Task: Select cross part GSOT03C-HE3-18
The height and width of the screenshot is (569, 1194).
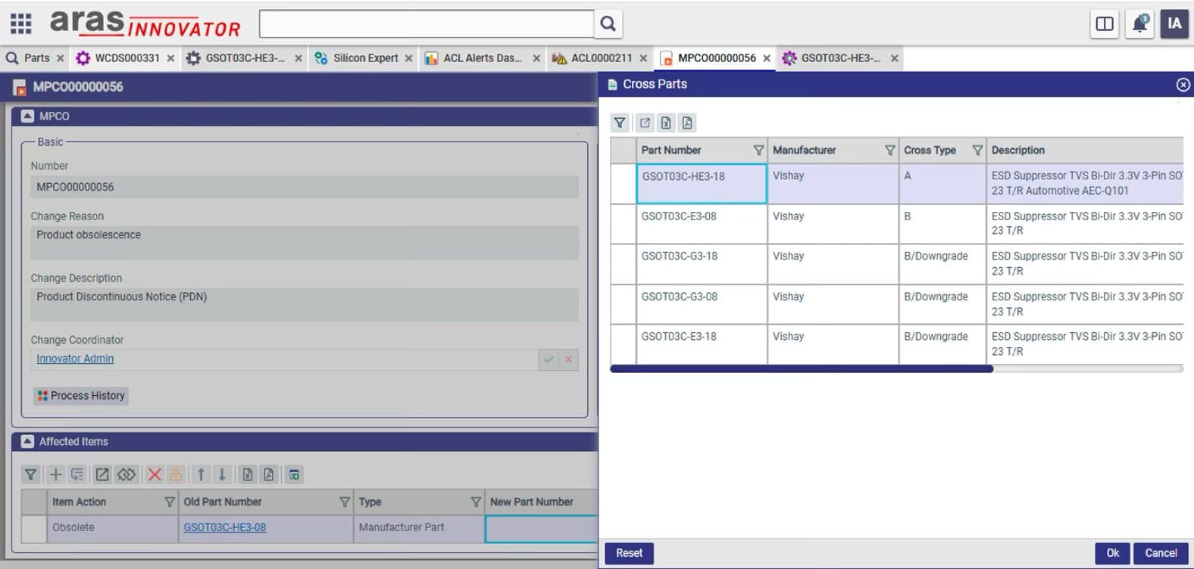Action: pyautogui.click(x=702, y=184)
